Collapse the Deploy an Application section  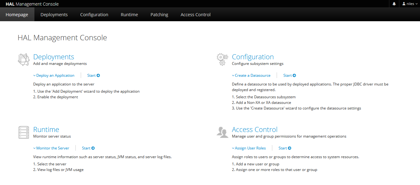[x=54, y=75]
